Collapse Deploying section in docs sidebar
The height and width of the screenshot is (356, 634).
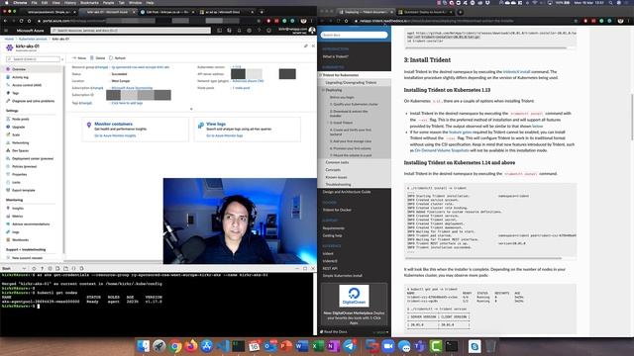click(x=323, y=90)
